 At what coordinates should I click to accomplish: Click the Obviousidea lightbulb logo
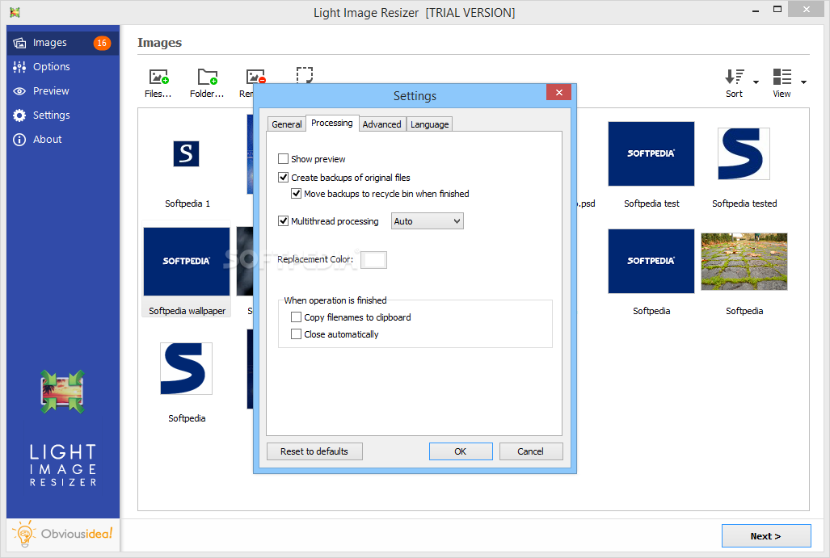coord(23,534)
